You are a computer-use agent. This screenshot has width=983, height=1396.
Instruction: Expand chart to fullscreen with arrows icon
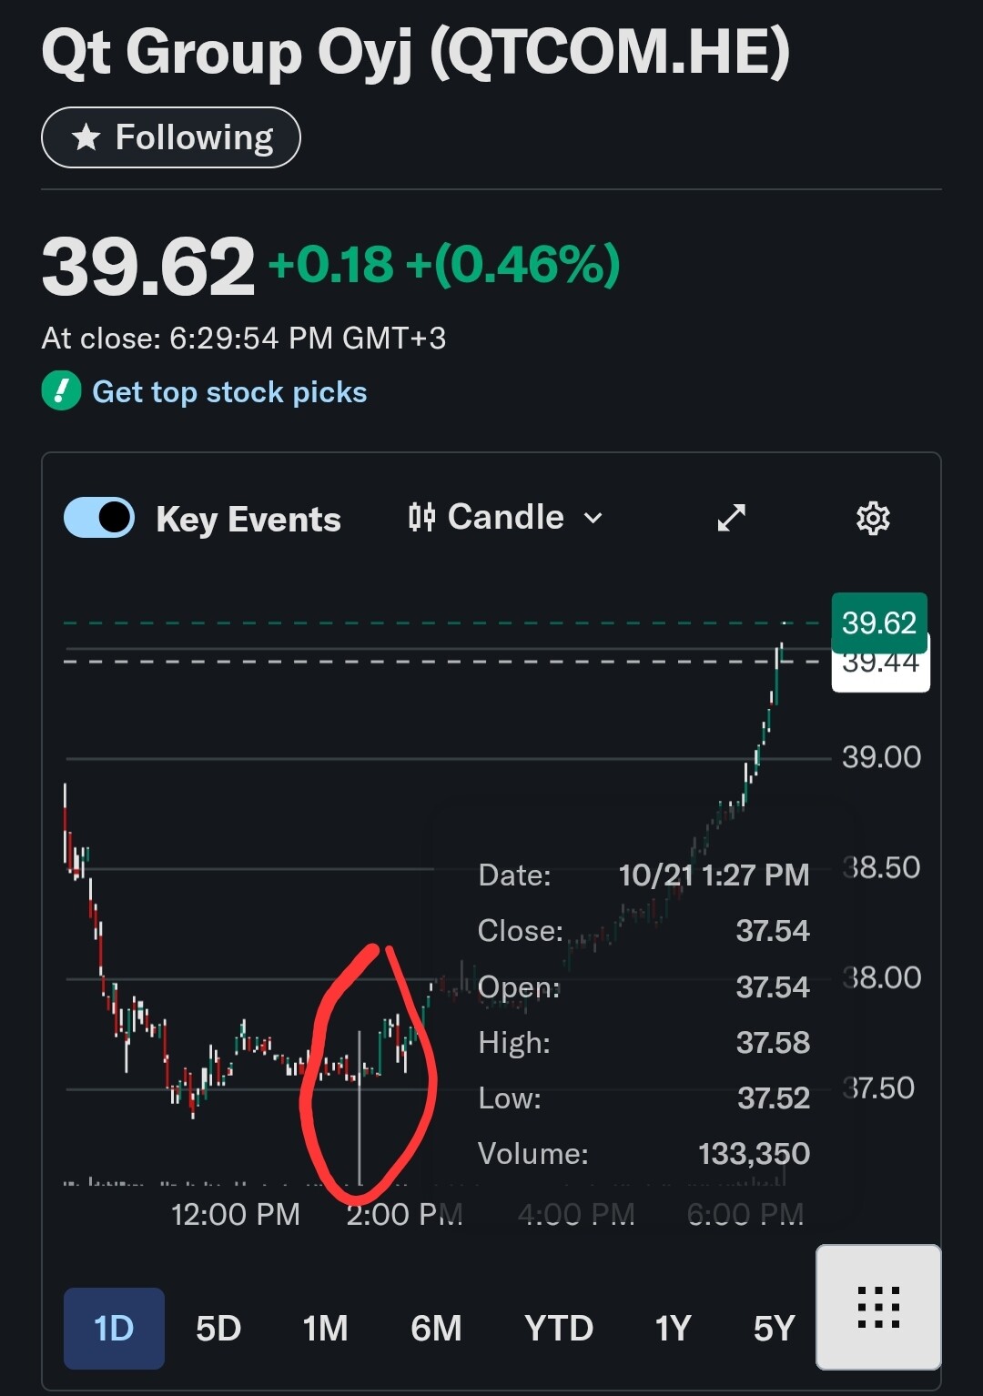pyautogui.click(x=732, y=518)
